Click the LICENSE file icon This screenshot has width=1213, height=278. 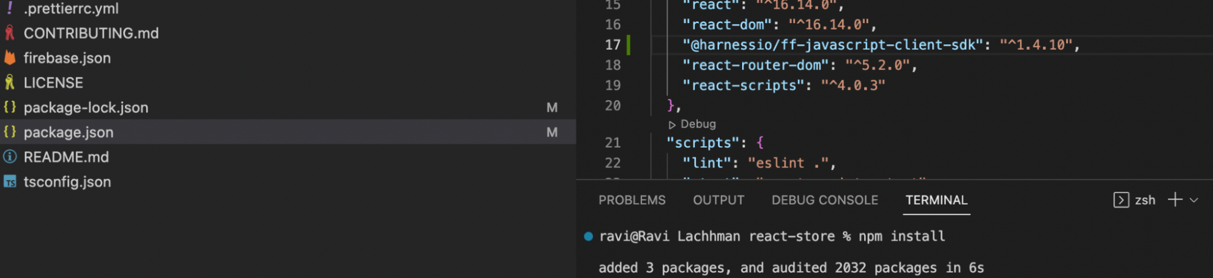pyautogui.click(x=10, y=83)
